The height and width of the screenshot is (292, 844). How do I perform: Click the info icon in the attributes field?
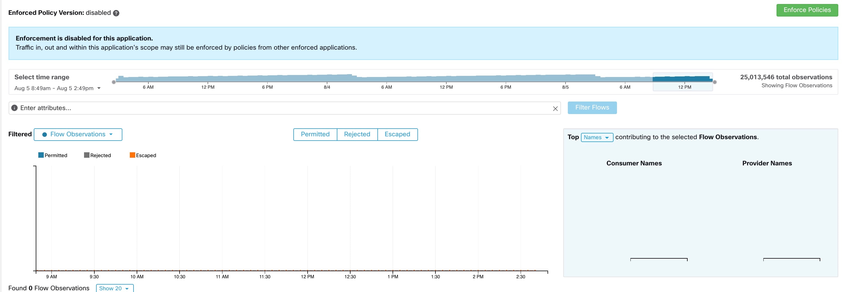point(14,108)
